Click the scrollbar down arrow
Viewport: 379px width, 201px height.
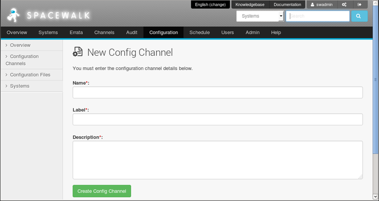tap(376, 196)
